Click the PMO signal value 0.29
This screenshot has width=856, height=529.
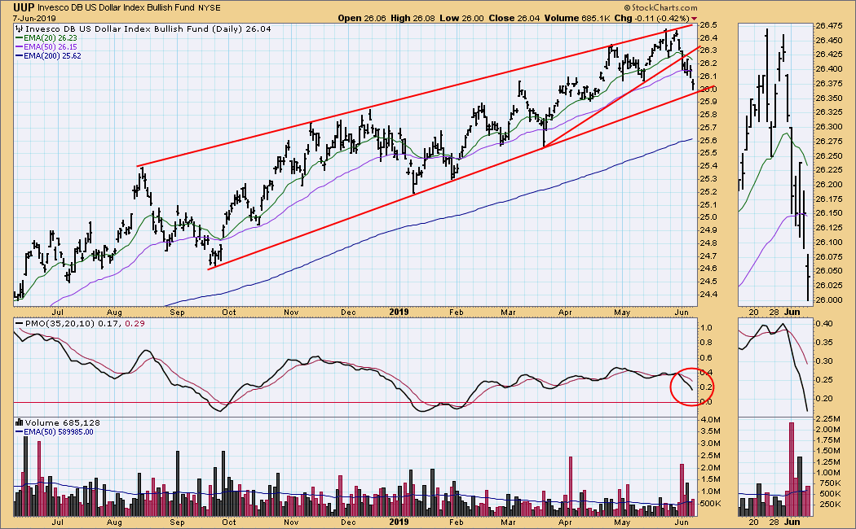click(135, 324)
